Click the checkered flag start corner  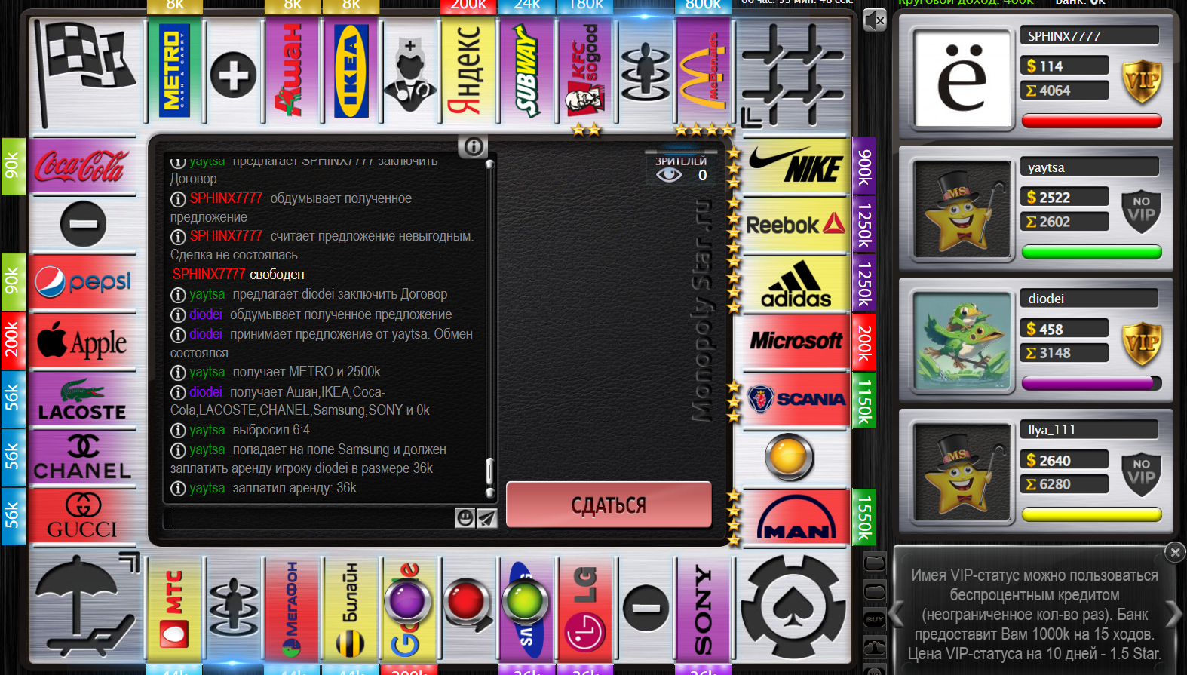pos(86,72)
